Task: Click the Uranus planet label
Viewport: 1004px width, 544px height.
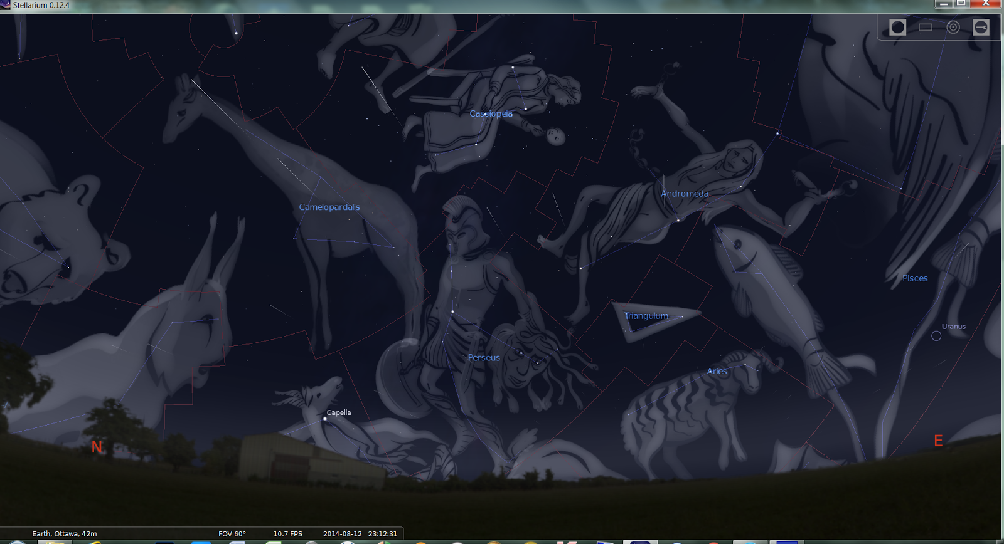Action: (x=954, y=327)
